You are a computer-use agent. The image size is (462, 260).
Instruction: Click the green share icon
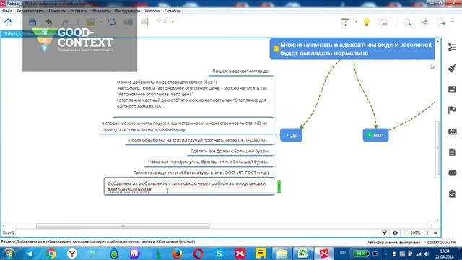pos(424,22)
